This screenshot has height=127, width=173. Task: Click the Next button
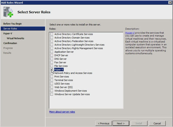(121, 123)
